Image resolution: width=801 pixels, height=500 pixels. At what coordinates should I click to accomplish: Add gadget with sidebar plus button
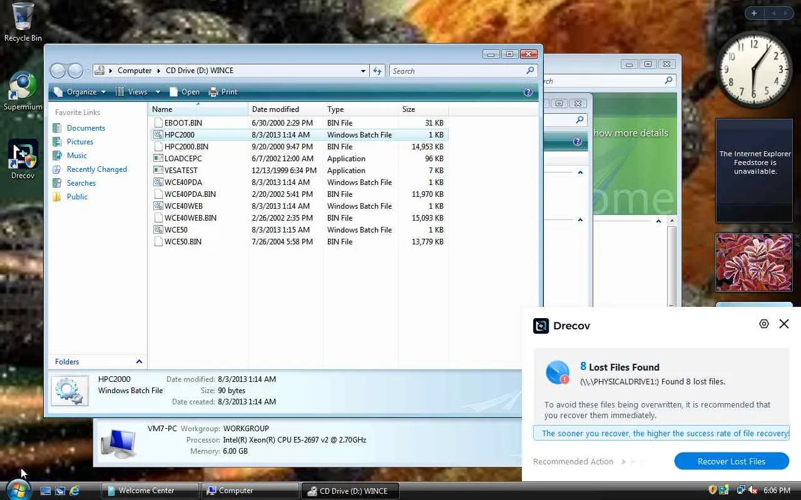click(754, 13)
